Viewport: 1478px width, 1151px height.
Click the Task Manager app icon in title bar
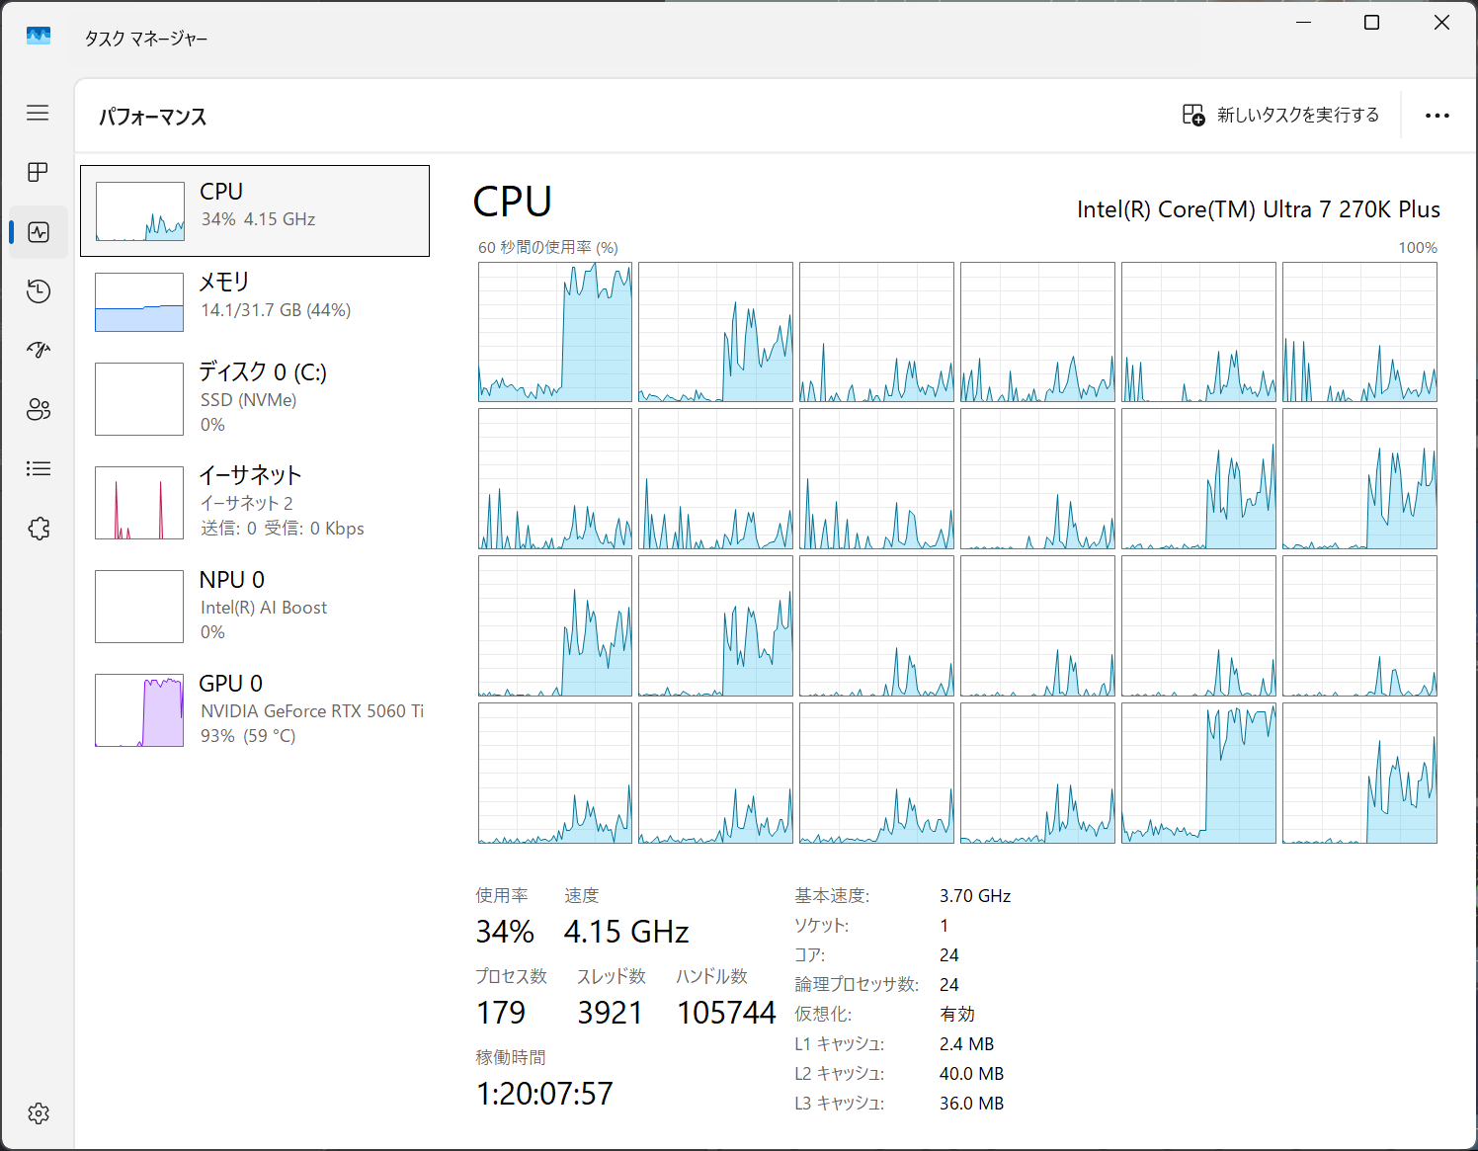coord(39,37)
